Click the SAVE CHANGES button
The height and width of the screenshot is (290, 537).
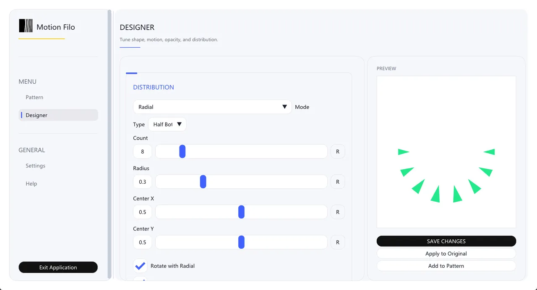(446, 241)
